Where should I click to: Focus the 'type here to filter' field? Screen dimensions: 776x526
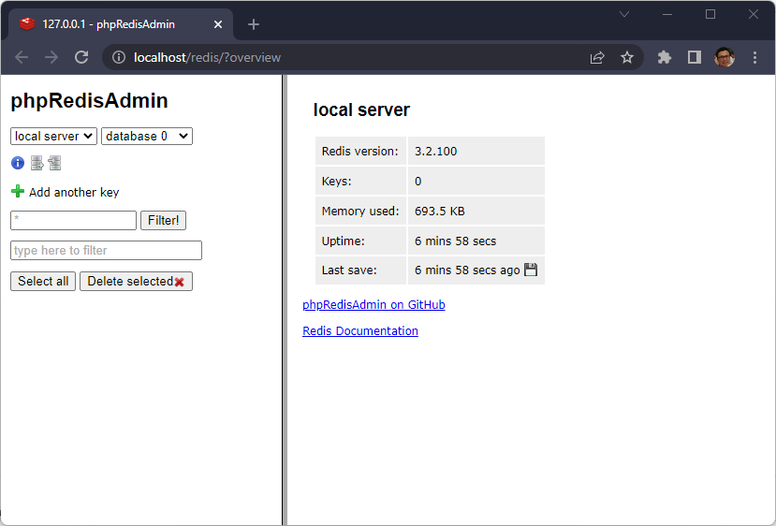coord(106,251)
